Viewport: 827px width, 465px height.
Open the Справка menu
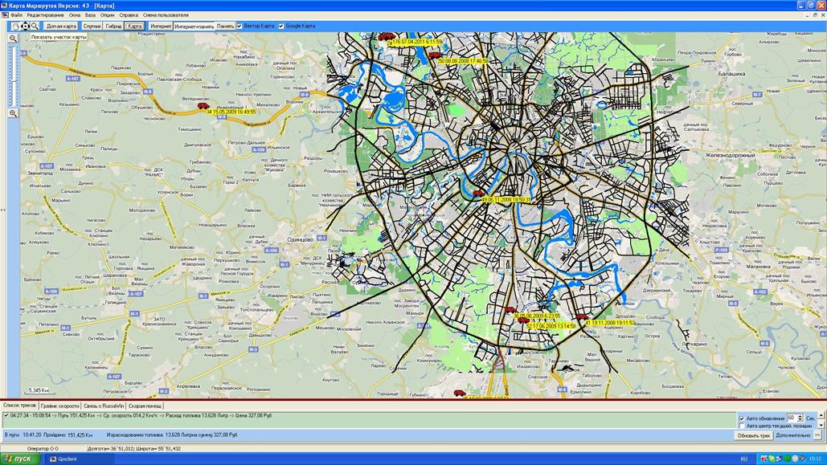click(x=129, y=15)
